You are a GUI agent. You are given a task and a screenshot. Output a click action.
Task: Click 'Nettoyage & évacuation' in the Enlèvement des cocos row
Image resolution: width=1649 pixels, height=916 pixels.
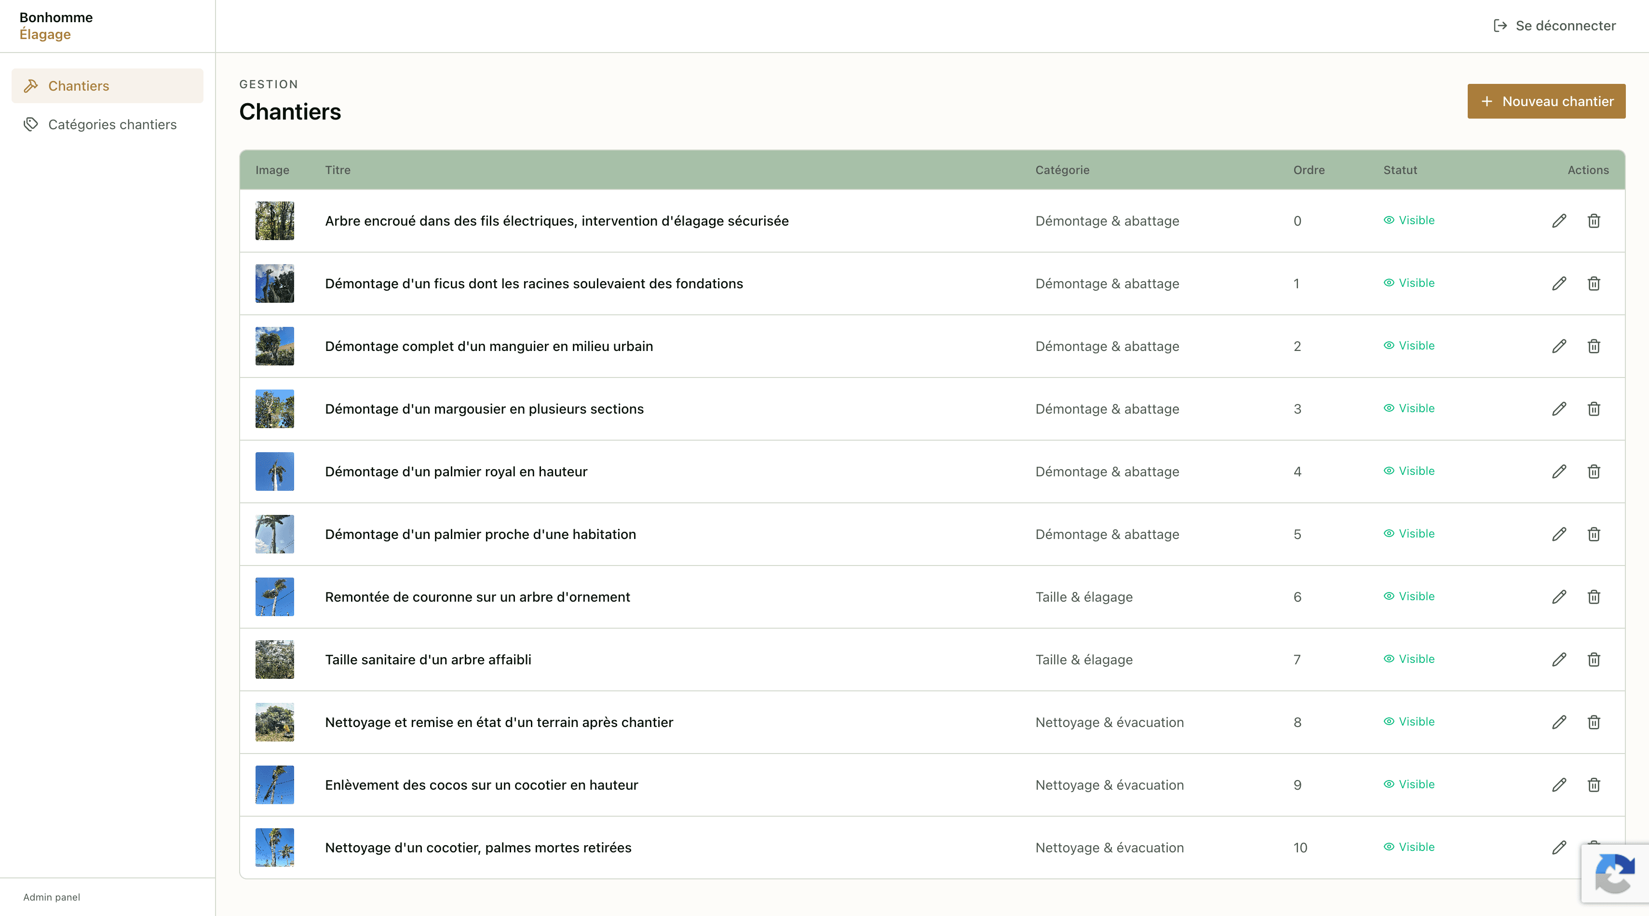pyautogui.click(x=1109, y=785)
